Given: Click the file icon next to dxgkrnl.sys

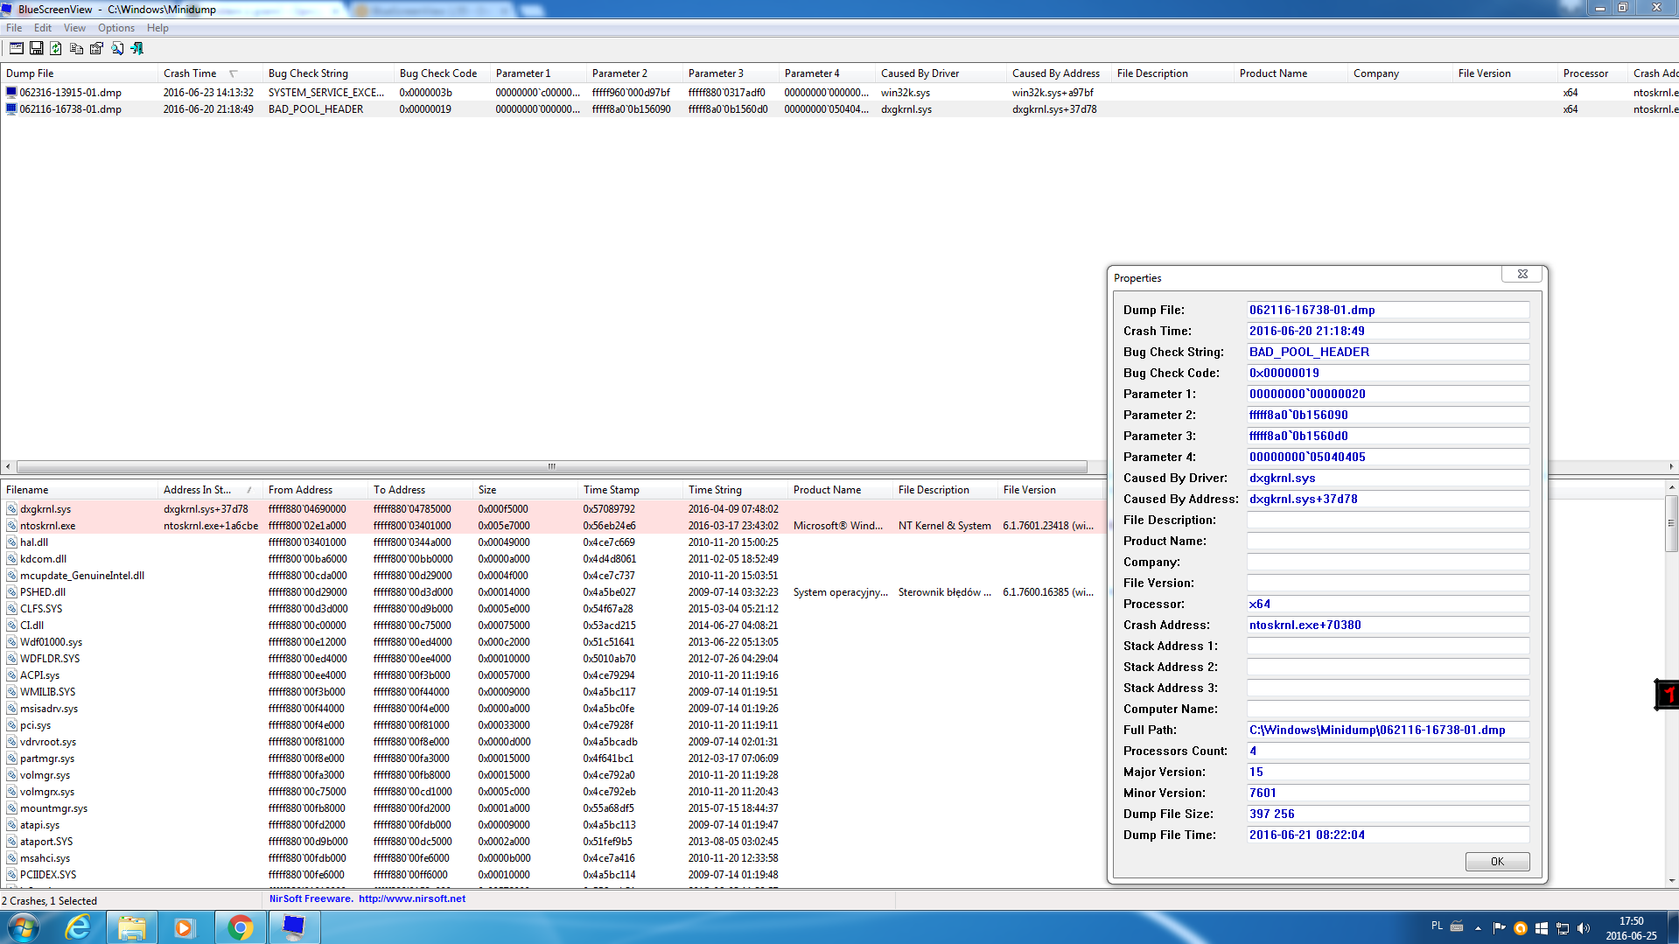Looking at the screenshot, I should click(x=12, y=509).
